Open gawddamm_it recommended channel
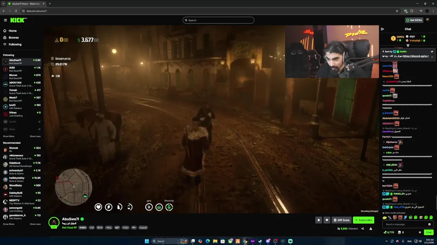Screen dimensions: 437x245 pos(22,217)
